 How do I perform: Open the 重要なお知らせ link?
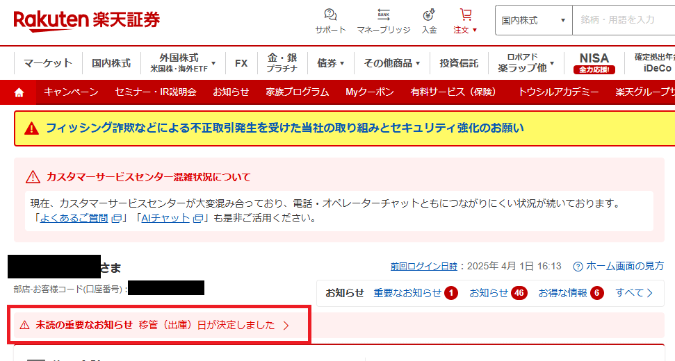click(407, 293)
